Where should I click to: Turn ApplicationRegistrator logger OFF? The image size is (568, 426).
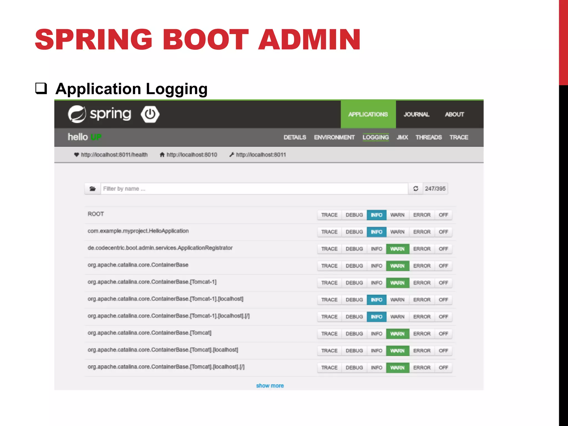443,249
